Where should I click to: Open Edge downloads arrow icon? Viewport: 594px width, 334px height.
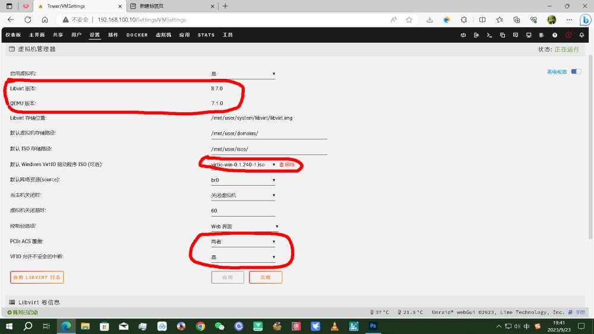coord(429,20)
